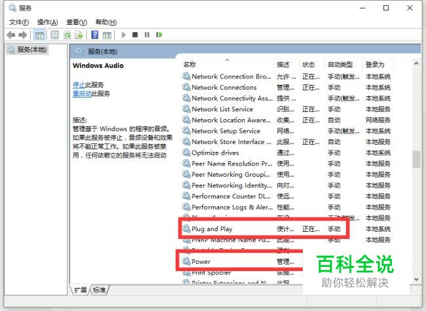Click the scrollbar up arrow
The height and width of the screenshot is (311, 426).
(416, 64)
